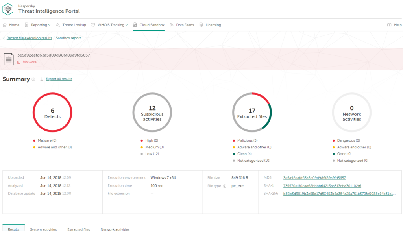Click the Licensing document icon
403x231 pixels.
[201, 25]
